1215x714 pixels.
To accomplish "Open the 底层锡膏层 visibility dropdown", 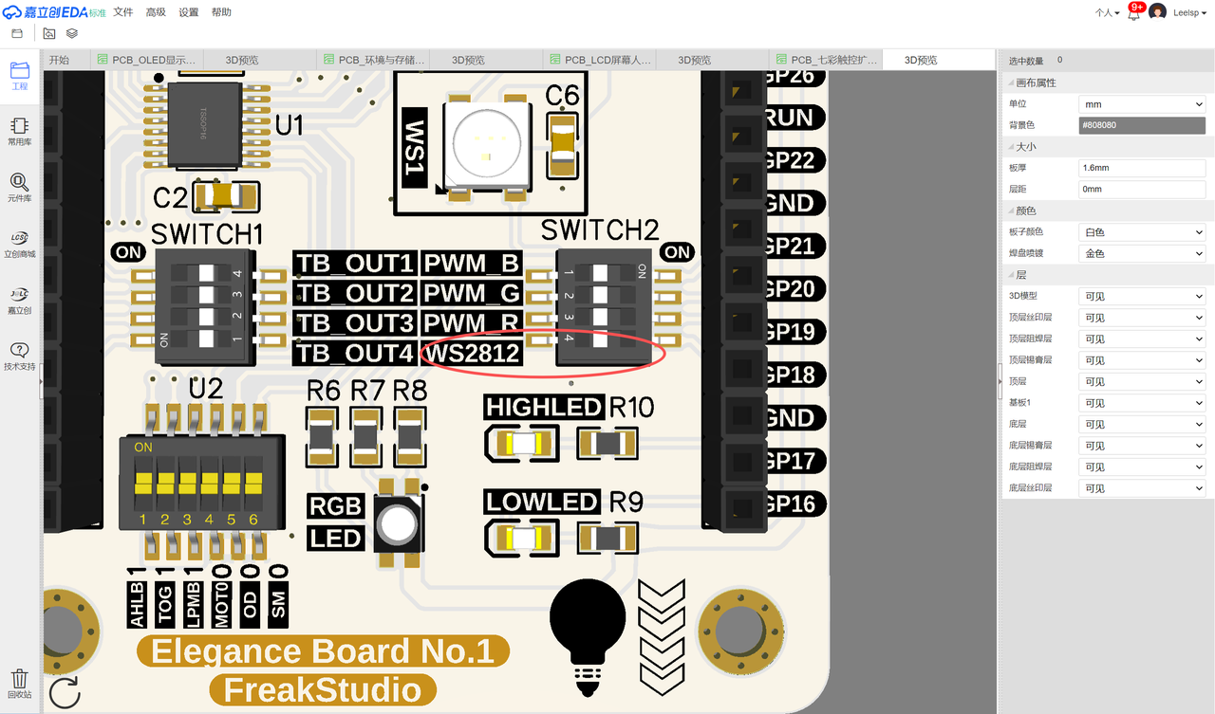I will [1143, 446].
